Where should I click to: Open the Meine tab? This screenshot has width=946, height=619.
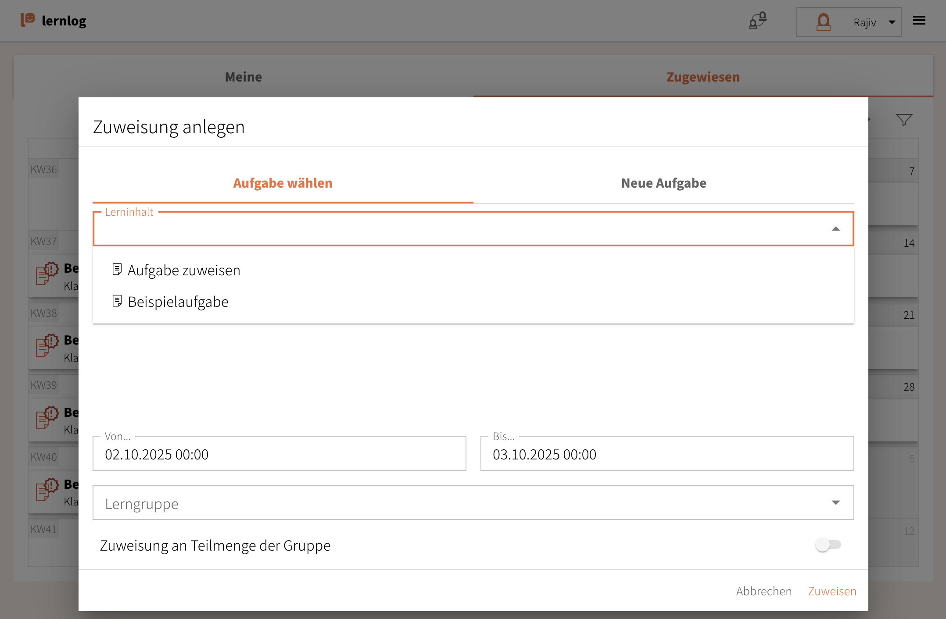pos(243,77)
